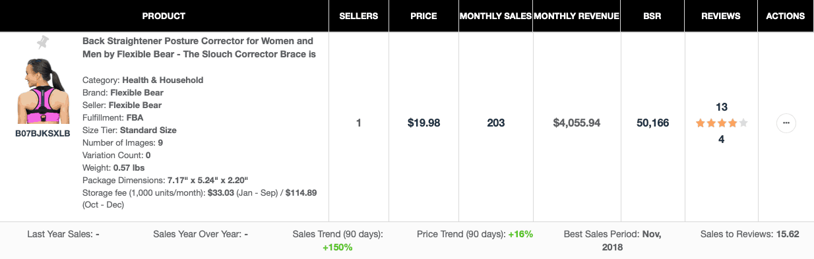Sort by the Sellers column header
This screenshot has height=259, width=814.
point(358,16)
